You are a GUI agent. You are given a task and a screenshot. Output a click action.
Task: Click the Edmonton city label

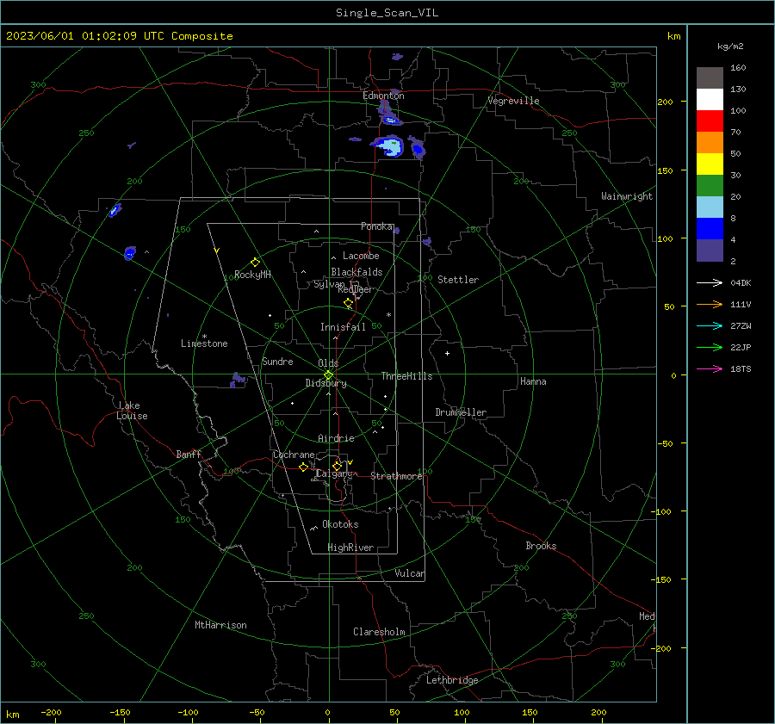coord(383,96)
